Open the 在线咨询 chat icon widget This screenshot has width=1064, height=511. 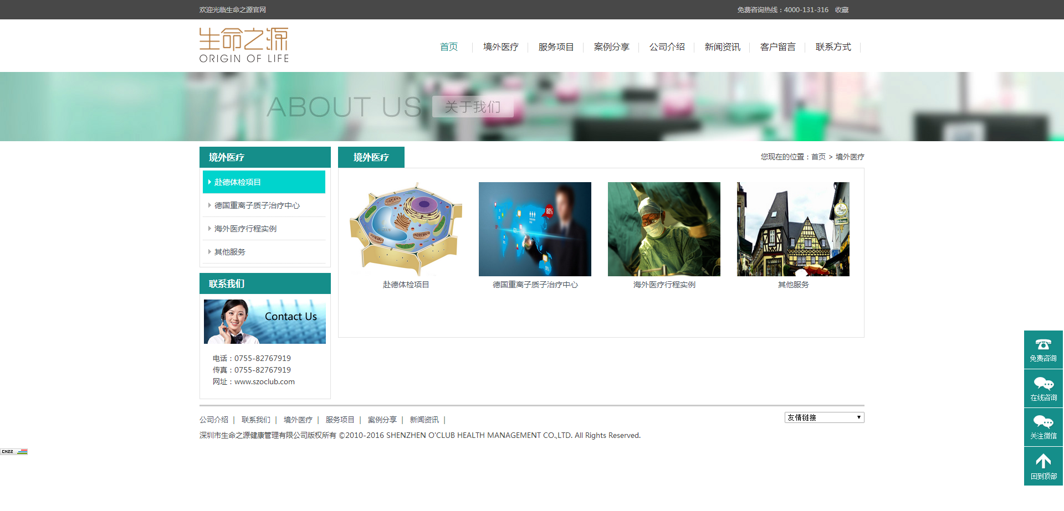click(1043, 389)
